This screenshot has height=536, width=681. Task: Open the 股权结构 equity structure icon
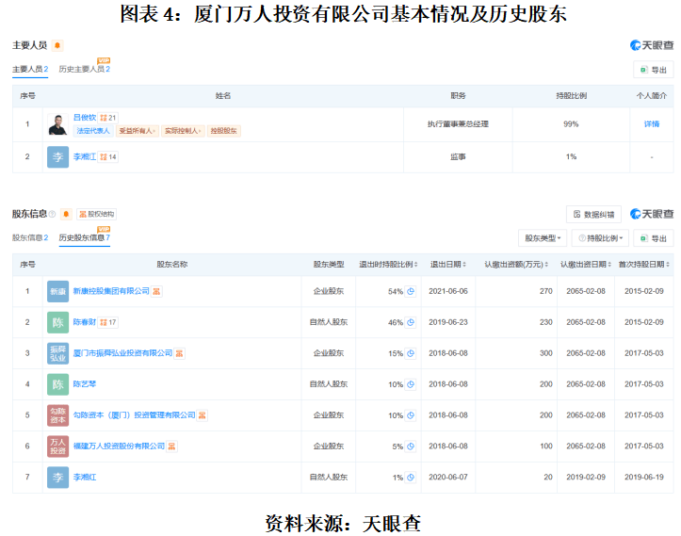coord(96,214)
